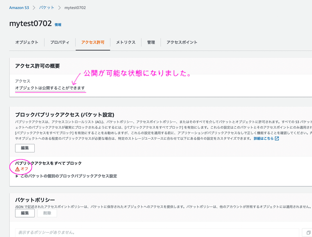Screen dimensions: 312x237
Task: Click the mytest0702 breadcrumb text
Action: pyautogui.click(x=75, y=8)
